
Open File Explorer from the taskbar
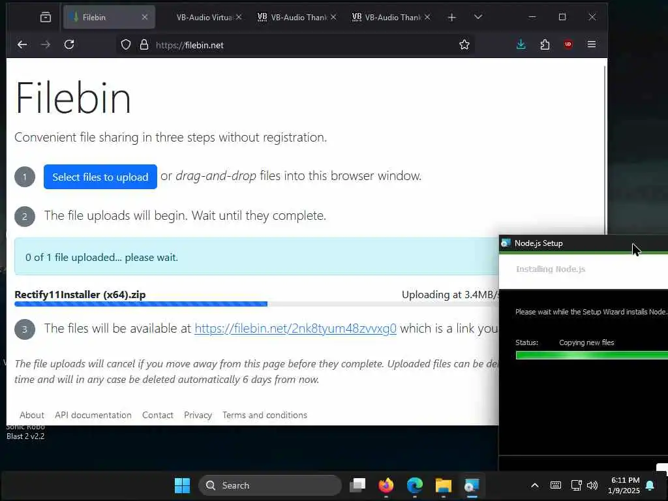[443, 485]
